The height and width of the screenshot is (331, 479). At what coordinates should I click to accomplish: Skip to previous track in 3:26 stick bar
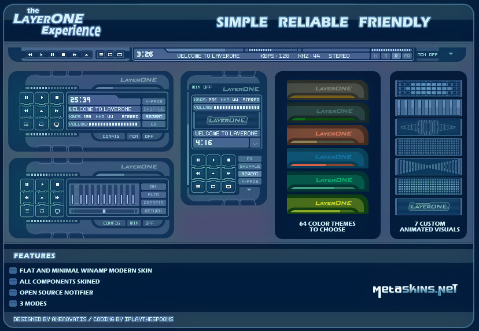30,55
